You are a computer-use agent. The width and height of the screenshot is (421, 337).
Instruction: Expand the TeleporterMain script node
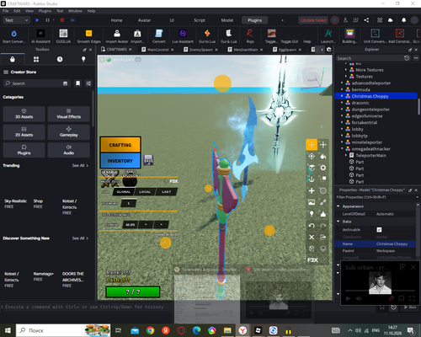coord(346,155)
